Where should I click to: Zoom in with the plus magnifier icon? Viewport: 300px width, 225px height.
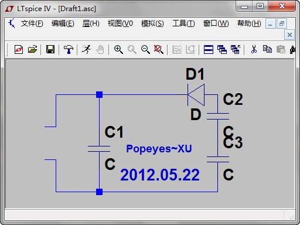pos(118,49)
